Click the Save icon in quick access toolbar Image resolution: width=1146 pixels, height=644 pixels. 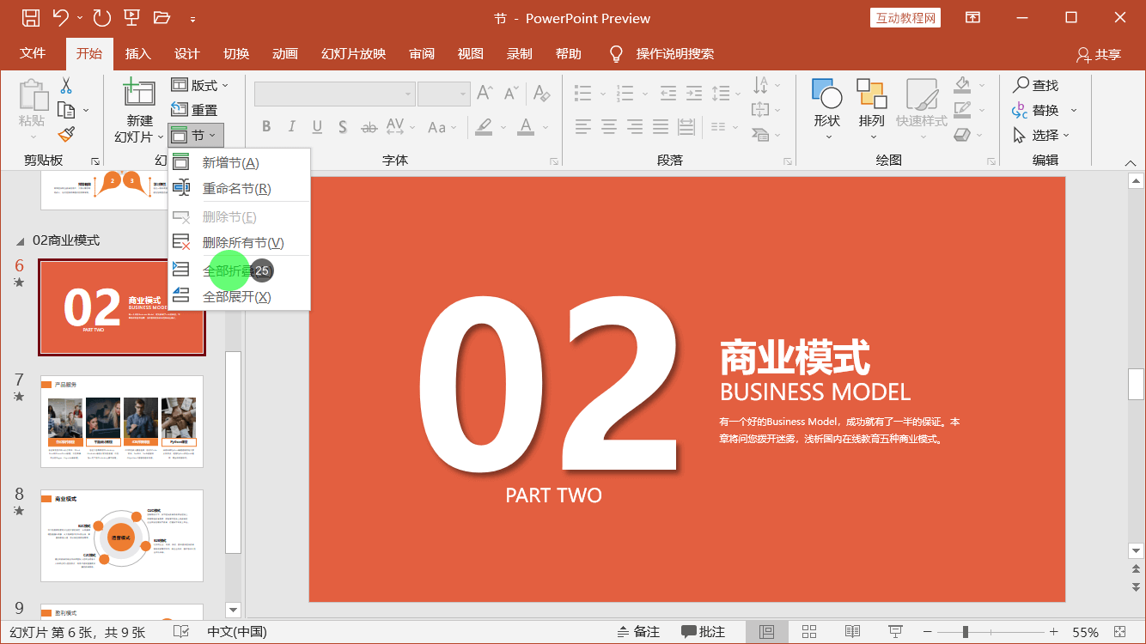click(x=30, y=17)
